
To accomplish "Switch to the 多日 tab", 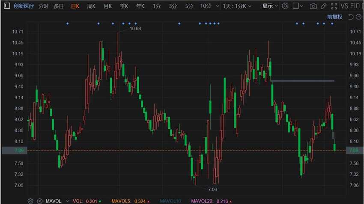I will (x=59, y=6).
